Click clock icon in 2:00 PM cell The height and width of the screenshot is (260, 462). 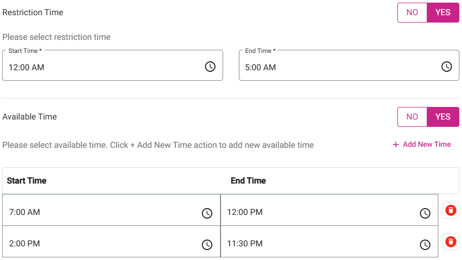tap(207, 244)
